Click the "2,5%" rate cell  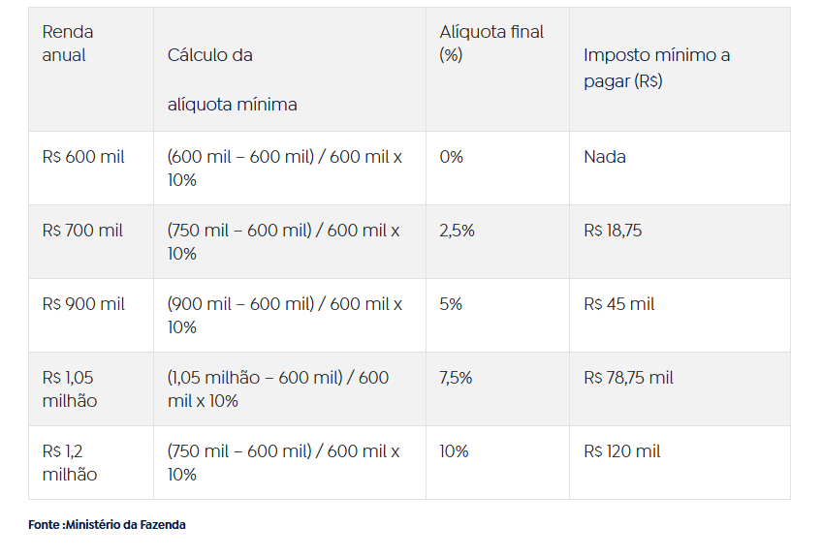457,231
